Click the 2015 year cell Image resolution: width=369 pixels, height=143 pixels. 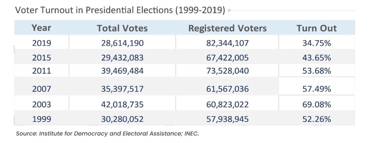click(x=41, y=57)
